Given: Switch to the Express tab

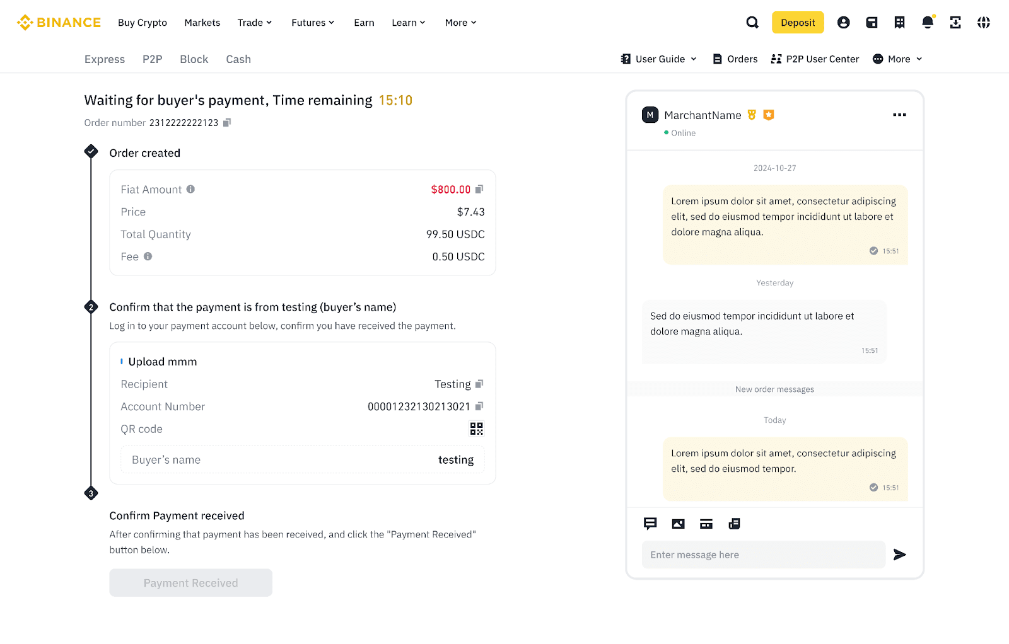Looking at the screenshot, I should pos(105,59).
